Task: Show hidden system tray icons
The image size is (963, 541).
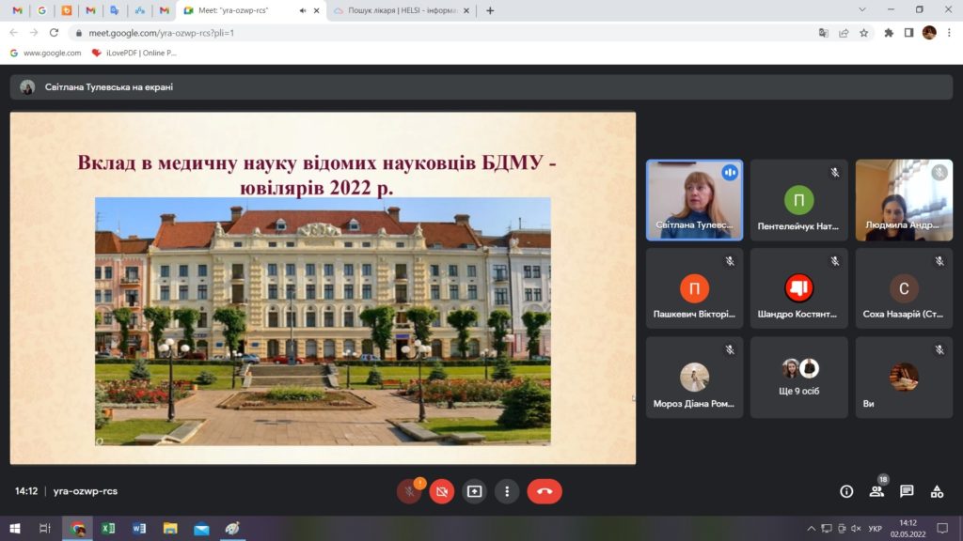Action: [x=812, y=528]
